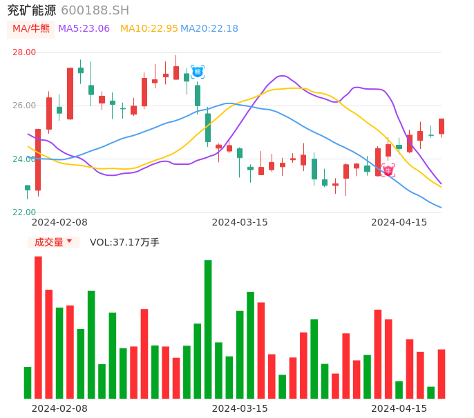Open the 成交量 indicator dropdown
Screen dimensions: 474x418
coord(53,242)
